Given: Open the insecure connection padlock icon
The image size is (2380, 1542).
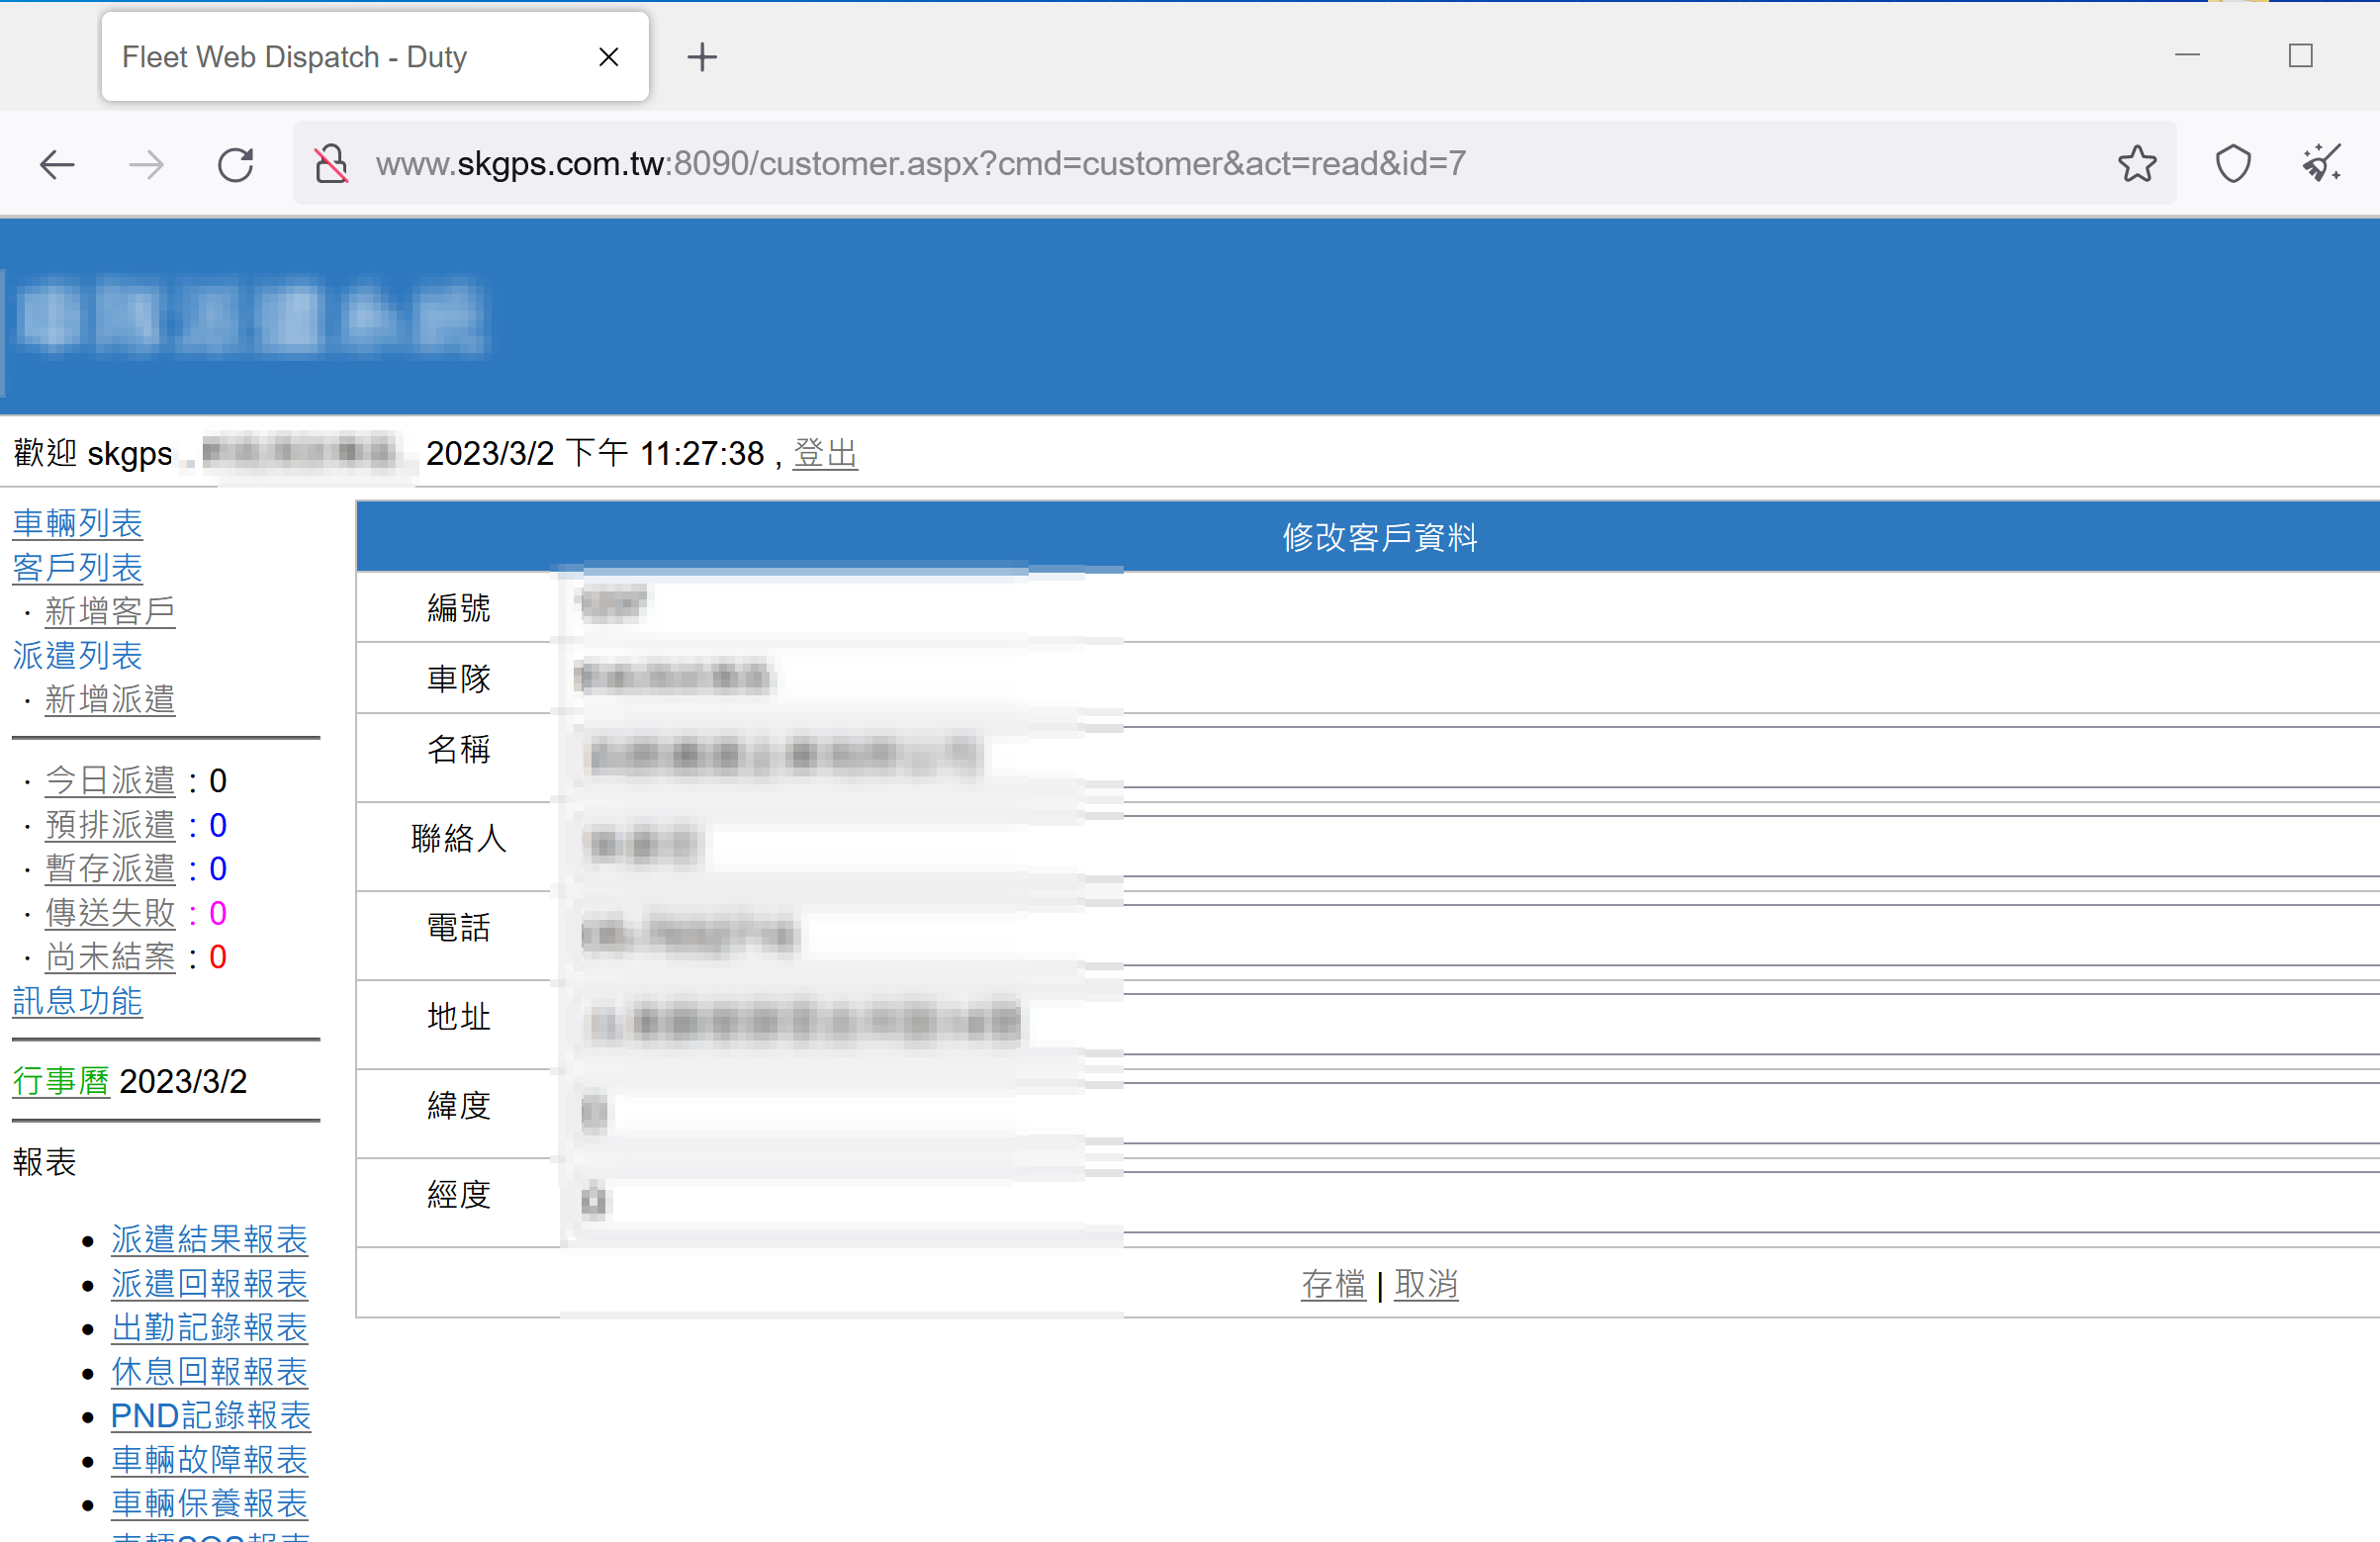Looking at the screenshot, I should point(331,164).
